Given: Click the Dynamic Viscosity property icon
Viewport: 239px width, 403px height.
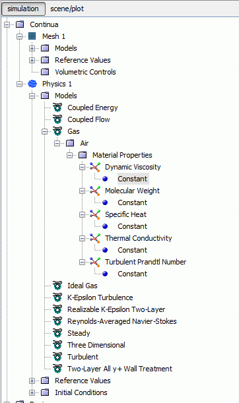Looking at the screenshot, I should point(95,167).
